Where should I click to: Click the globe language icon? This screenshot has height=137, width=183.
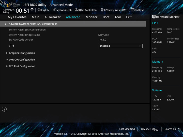[x=39, y=10]
